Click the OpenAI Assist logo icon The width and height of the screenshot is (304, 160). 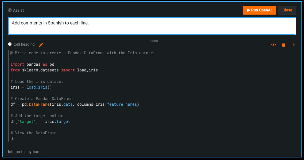[x=10, y=10]
